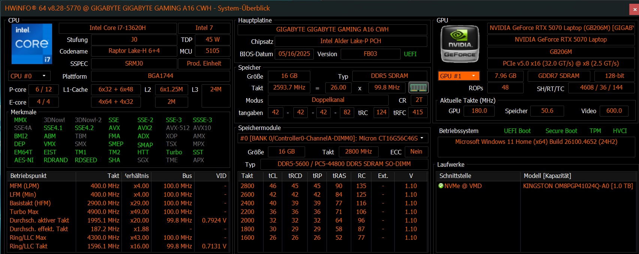Click the memory module chip icon
Screen dimensions: 639x254
418,88
